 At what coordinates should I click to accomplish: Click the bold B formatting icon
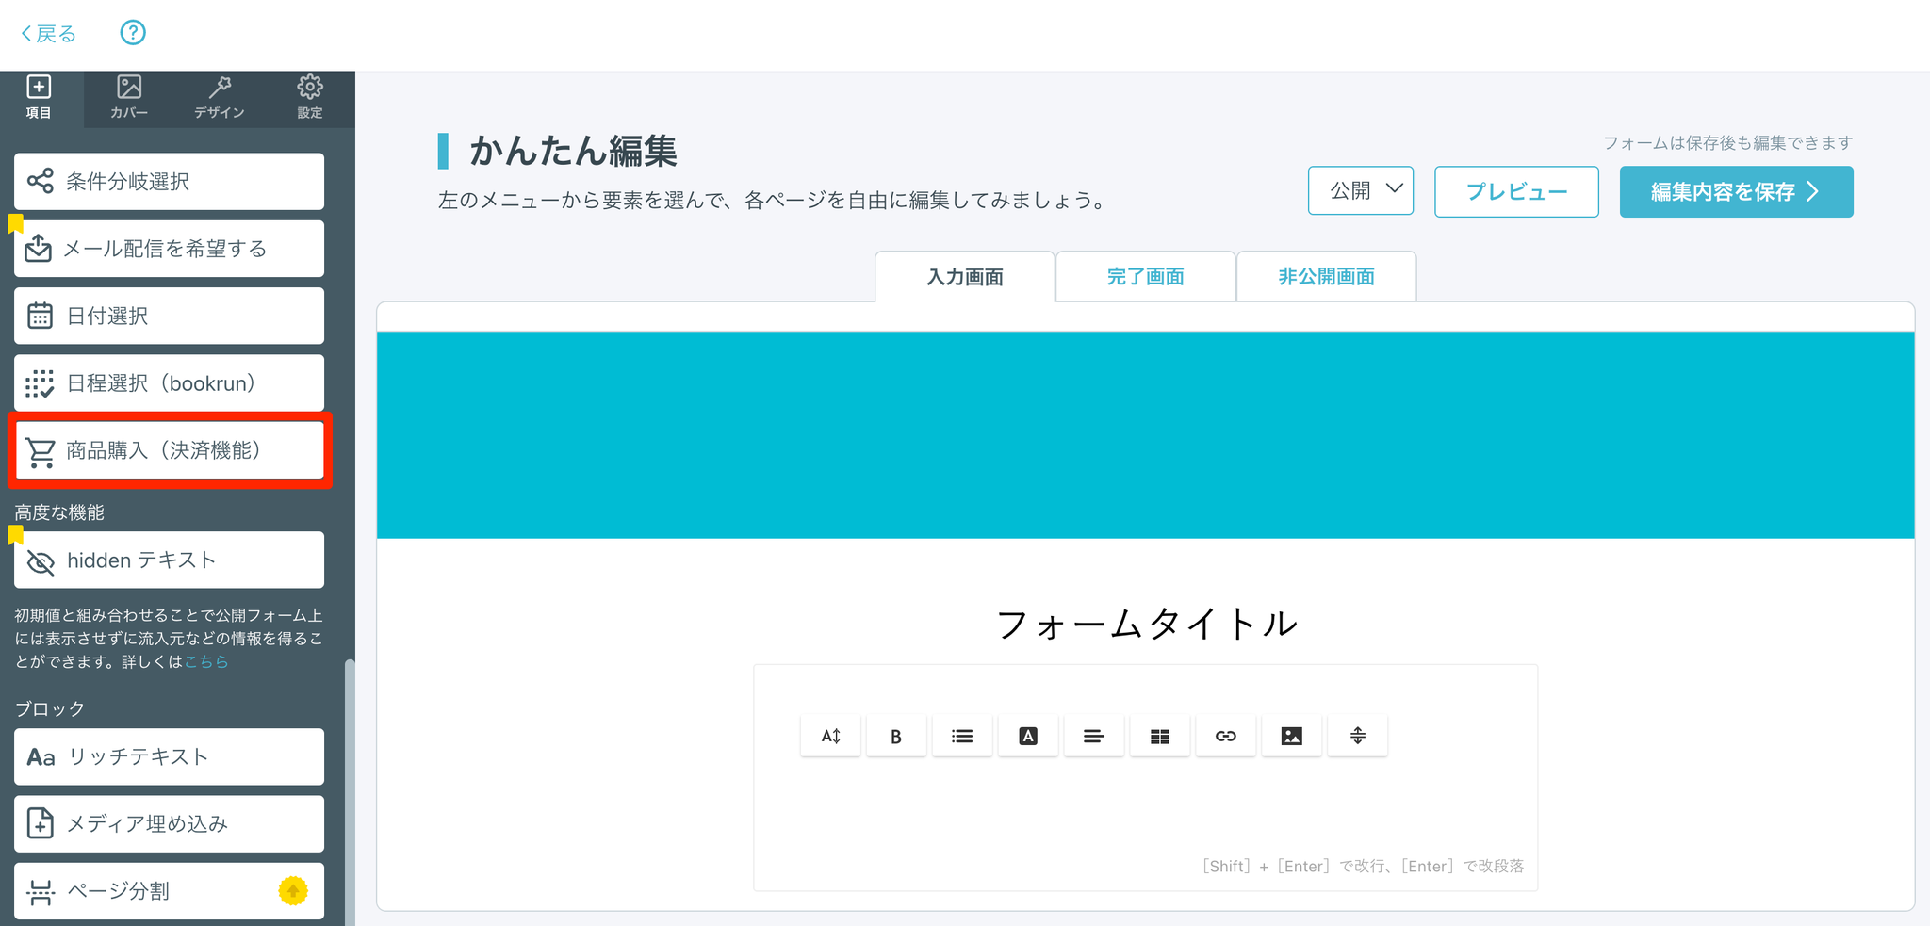pos(895,737)
